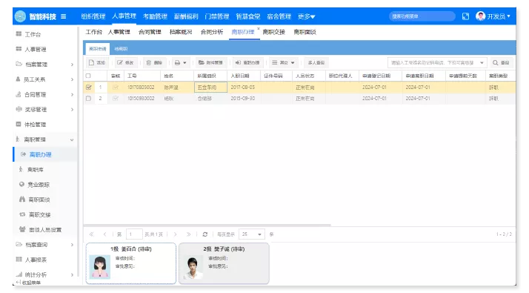The height and width of the screenshot is (293, 529).
Task: Click the 工作台 grid icon in sidebar
Action: tap(19, 34)
